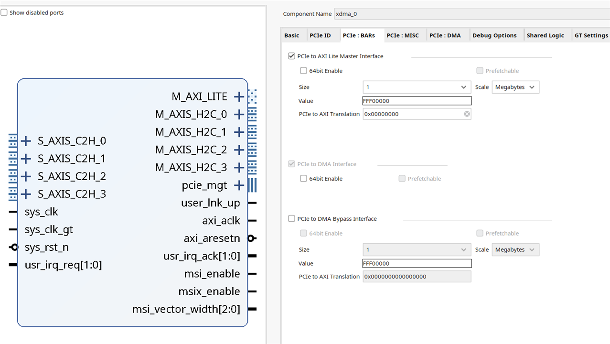Select the sys_clk_gt port label

[x=49, y=230]
